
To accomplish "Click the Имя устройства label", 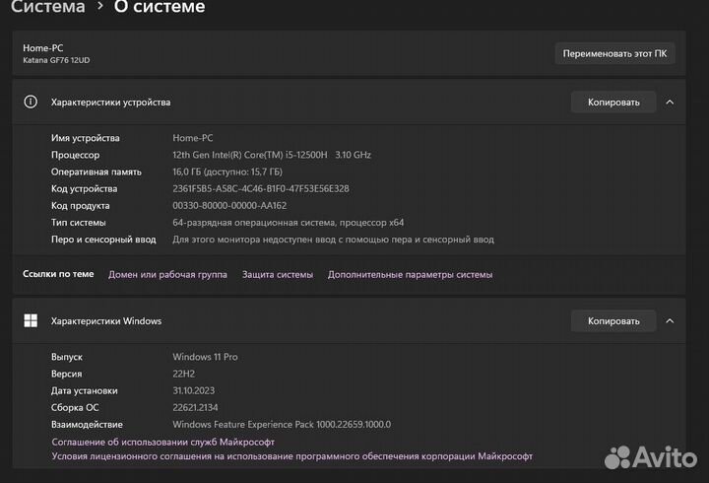I will [86, 138].
